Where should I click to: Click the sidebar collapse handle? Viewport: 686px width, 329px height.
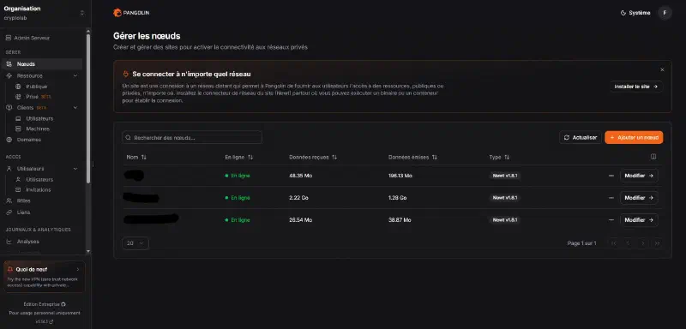93,164
